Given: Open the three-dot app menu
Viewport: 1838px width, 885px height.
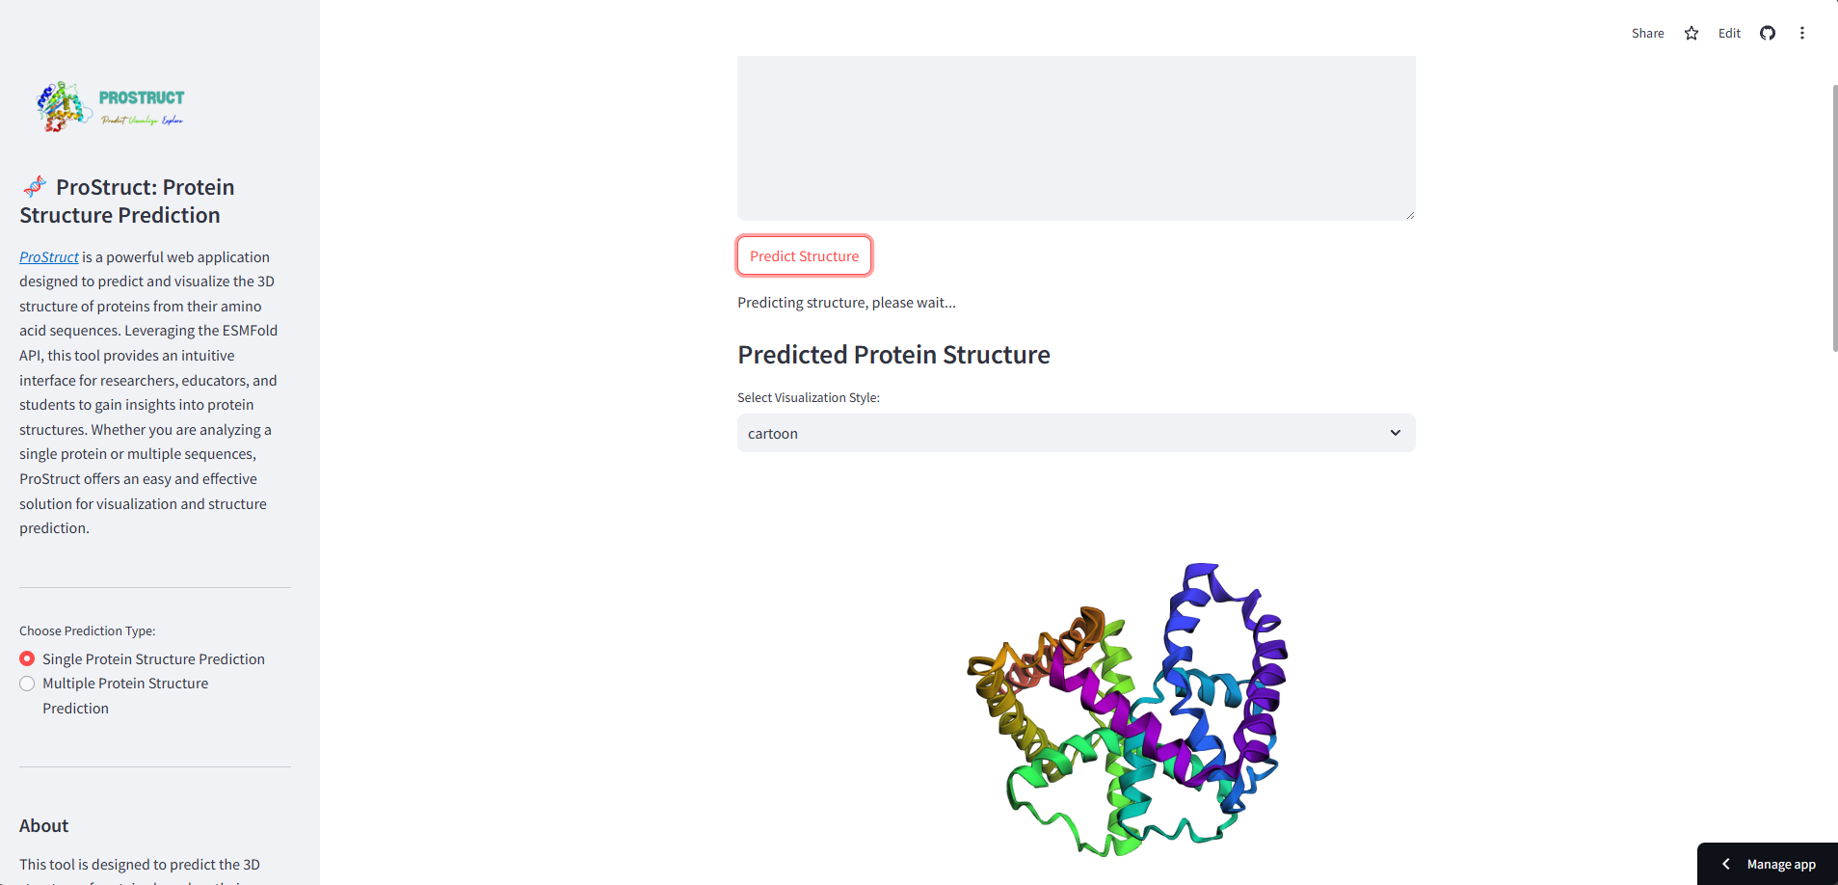Looking at the screenshot, I should tap(1802, 34).
